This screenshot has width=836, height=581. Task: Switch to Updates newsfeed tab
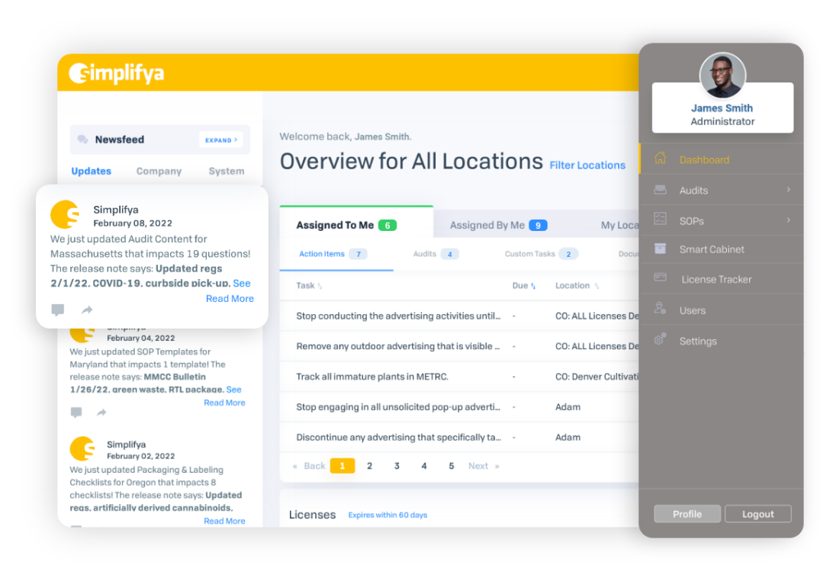coord(92,171)
